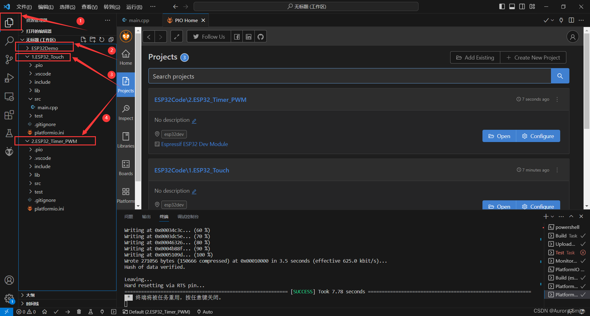The width and height of the screenshot is (590, 316).
Task: Open Manage gear in activity bar
Action: pos(9,298)
